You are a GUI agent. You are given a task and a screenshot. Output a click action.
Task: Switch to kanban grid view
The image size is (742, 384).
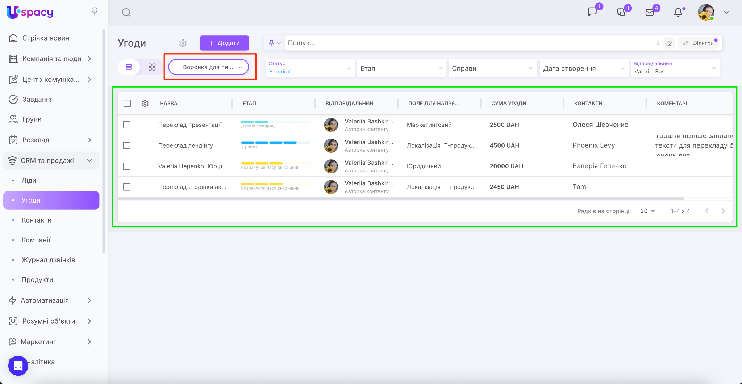(152, 67)
